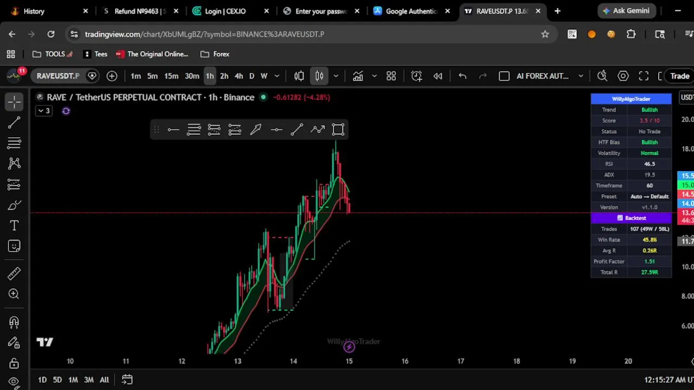Open chart settings hexagon icon
This screenshot has height=390, width=694.
[x=623, y=76]
